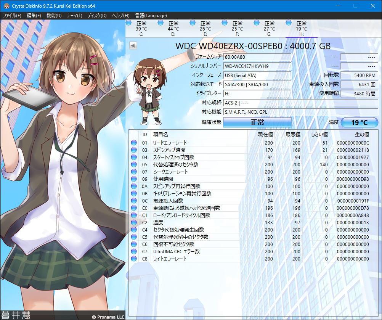The height and width of the screenshot is (320, 382).
Task: Select the G: drive status orb
Action: click(257, 23)
